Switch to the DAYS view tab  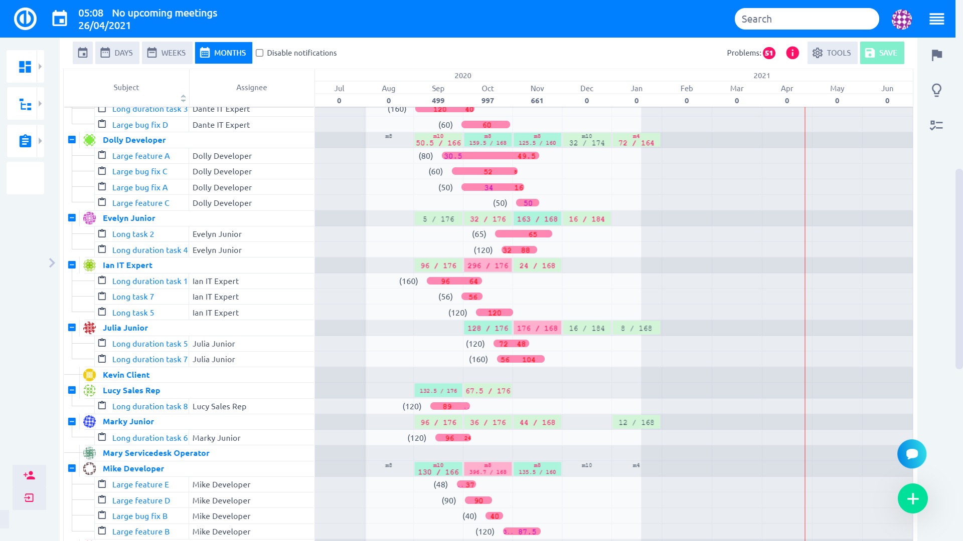tap(117, 53)
